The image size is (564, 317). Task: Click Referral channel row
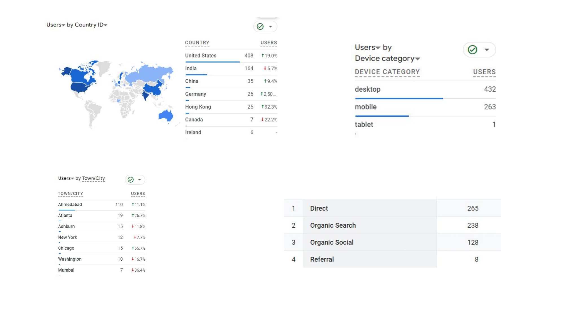393,259
